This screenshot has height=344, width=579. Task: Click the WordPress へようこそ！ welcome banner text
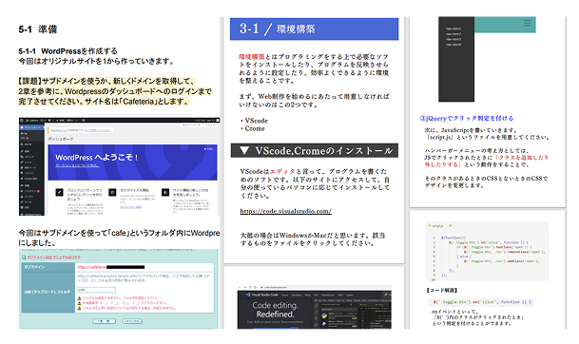coord(96,157)
